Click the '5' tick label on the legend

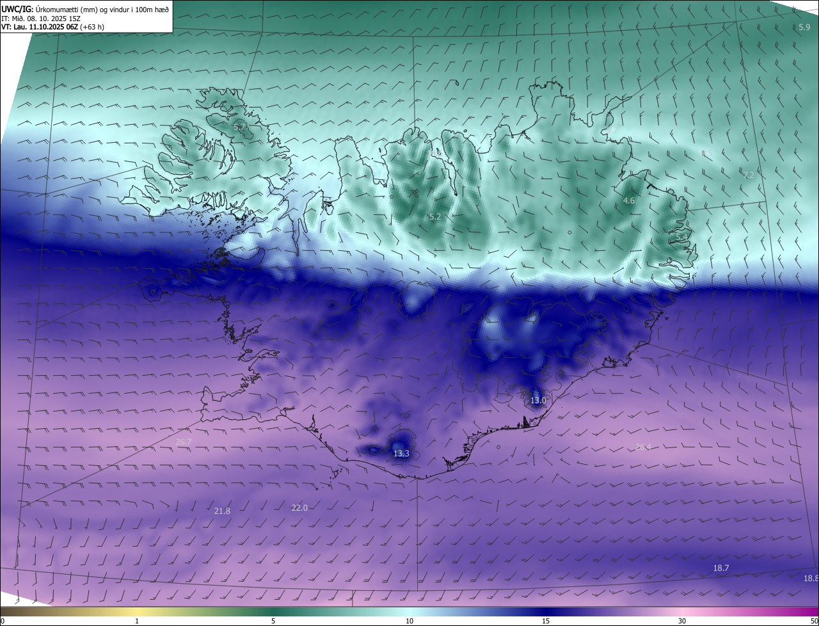[273, 622]
